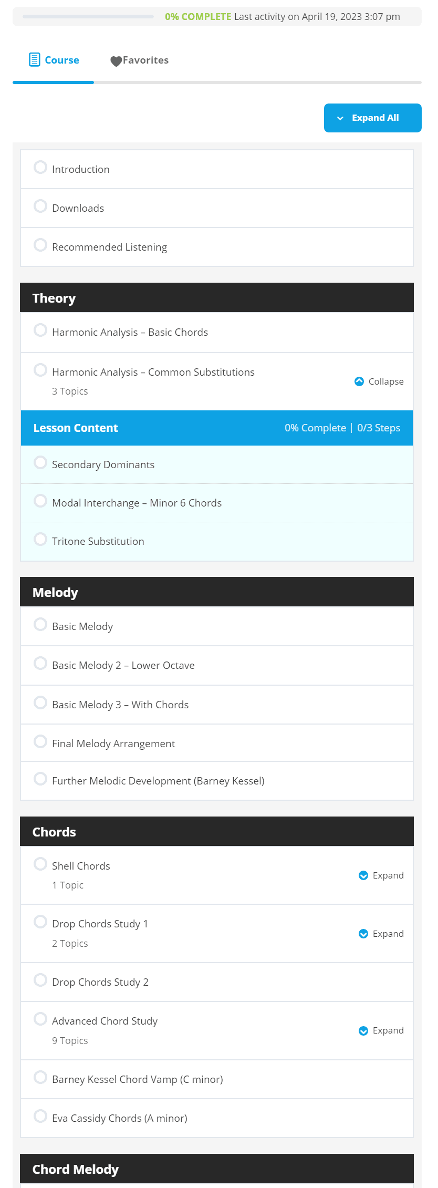This screenshot has height=1188, width=438.
Task: Click the Expand All button
Action: pos(373,118)
